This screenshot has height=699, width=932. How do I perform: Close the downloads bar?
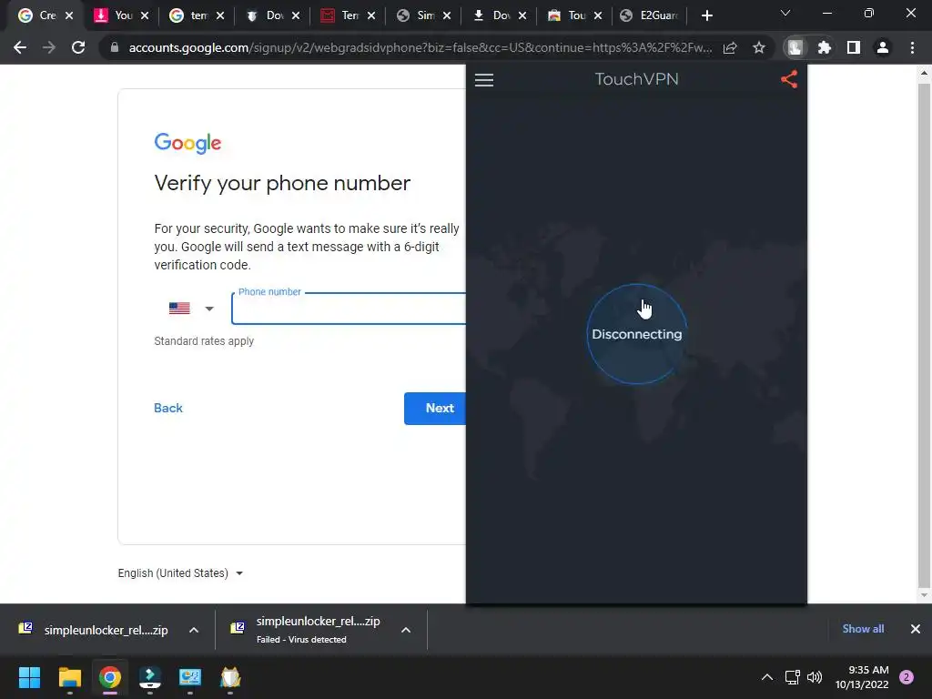pos(916,629)
